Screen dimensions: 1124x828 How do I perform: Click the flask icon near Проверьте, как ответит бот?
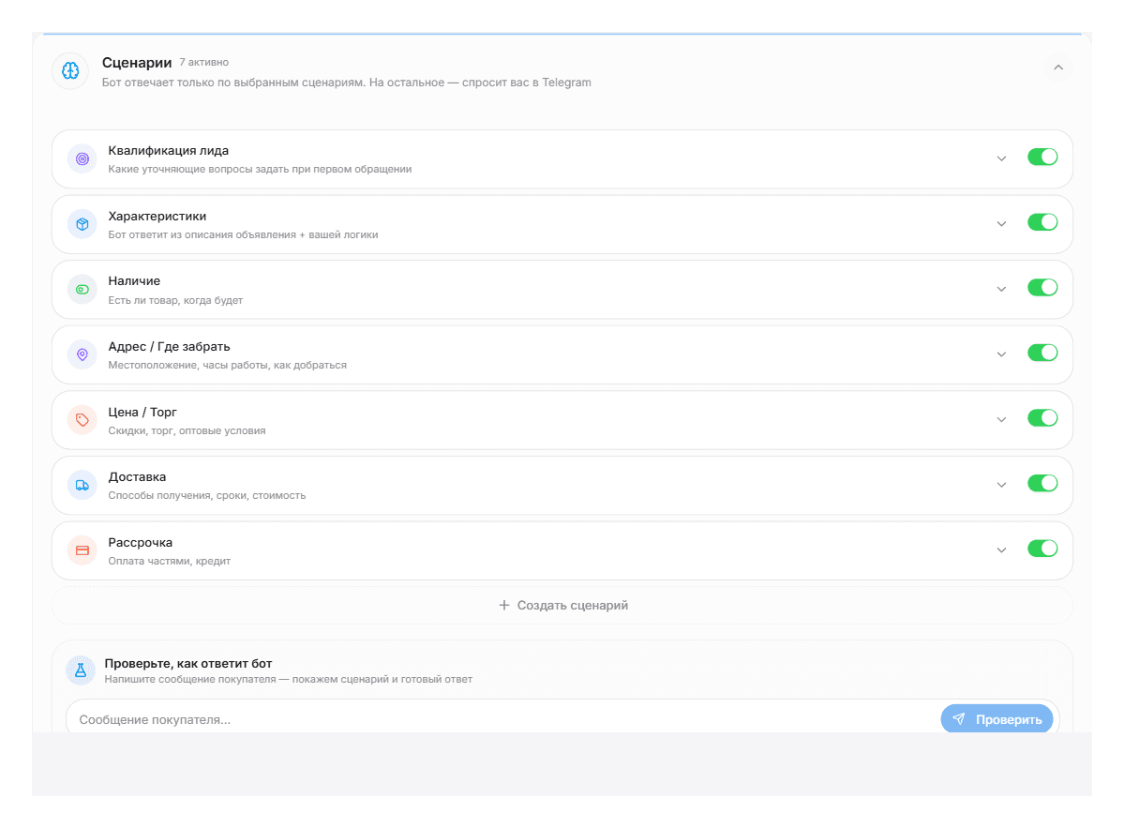(81, 670)
